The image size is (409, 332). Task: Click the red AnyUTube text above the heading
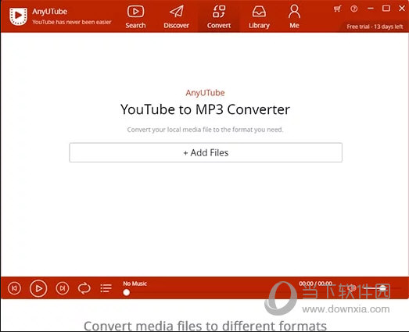(x=206, y=93)
